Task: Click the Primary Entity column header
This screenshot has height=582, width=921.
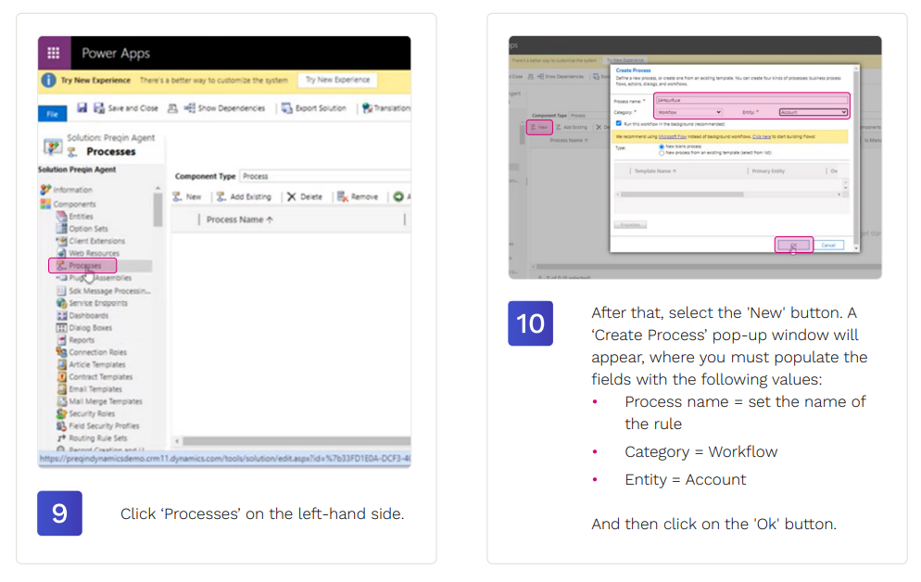Action: (768, 171)
